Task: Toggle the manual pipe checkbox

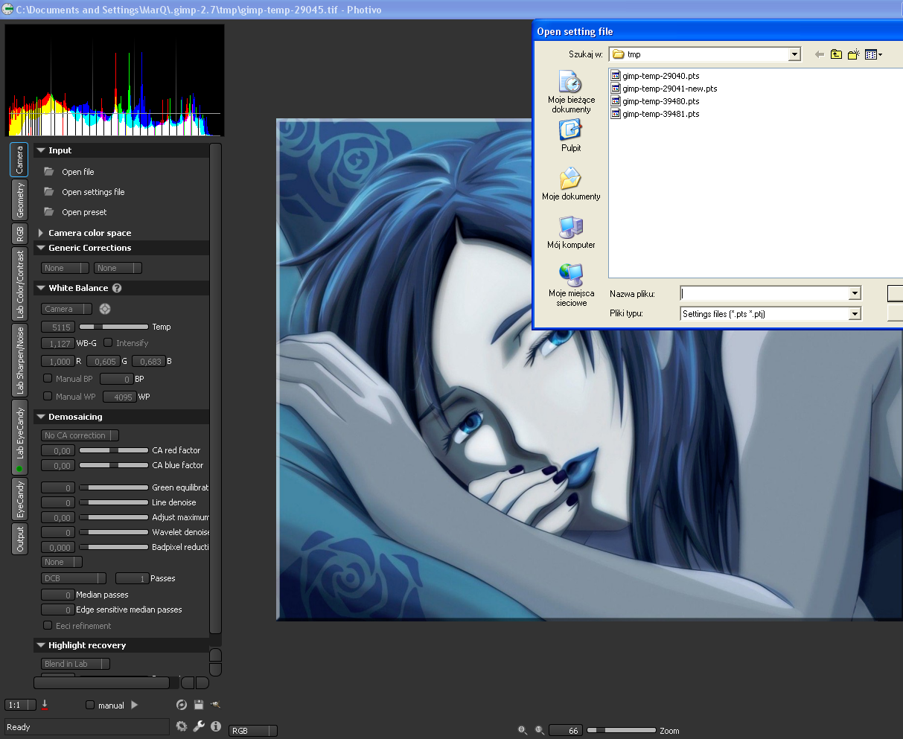Action: 90,705
